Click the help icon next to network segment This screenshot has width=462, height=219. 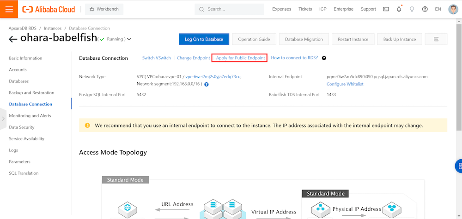click(207, 85)
